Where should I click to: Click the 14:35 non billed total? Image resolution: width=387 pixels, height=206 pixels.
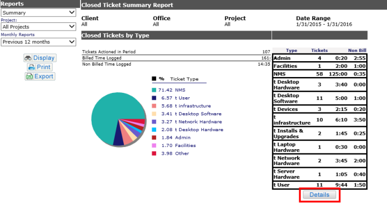point(264,64)
